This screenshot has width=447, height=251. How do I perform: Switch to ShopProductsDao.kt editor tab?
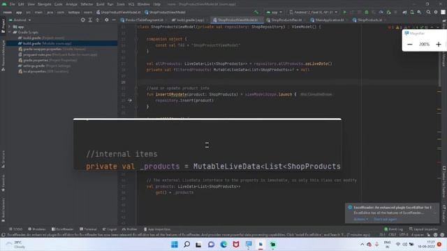[284, 20]
